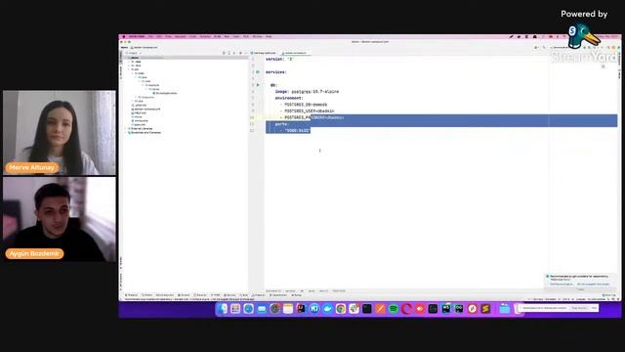Viewport: 625px width, 352px height.
Task: Open Spotify from the Dock
Action: pyautogui.click(x=393, y=309)
